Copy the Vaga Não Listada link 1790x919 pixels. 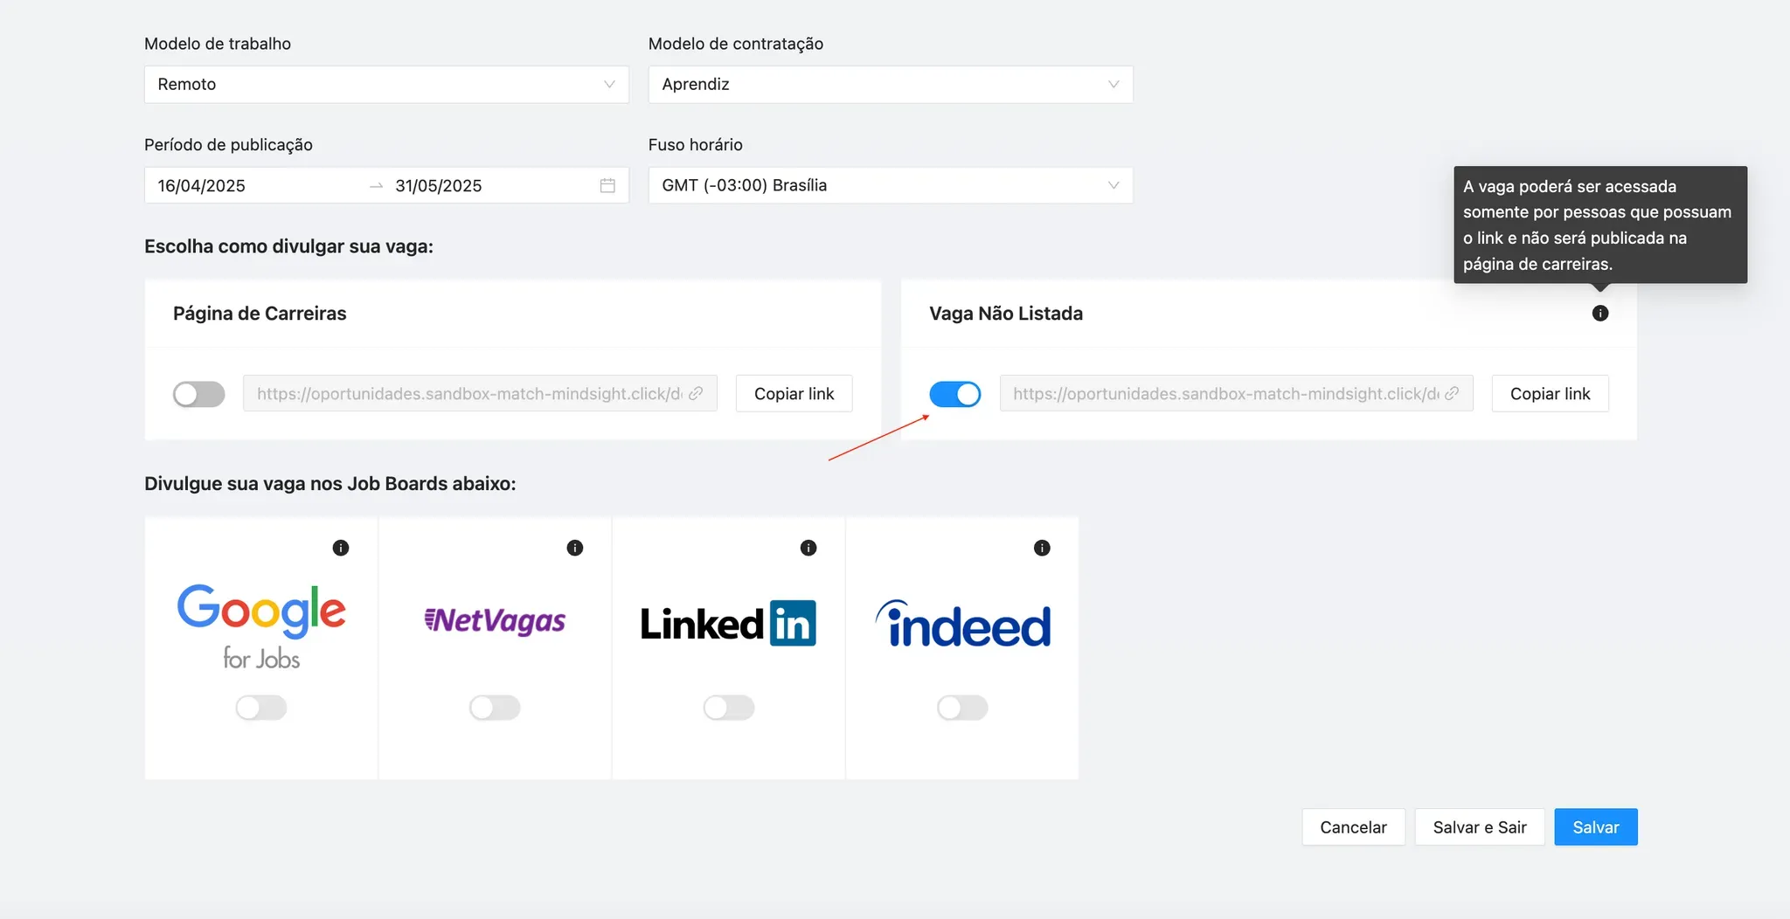pos(1550,393)
